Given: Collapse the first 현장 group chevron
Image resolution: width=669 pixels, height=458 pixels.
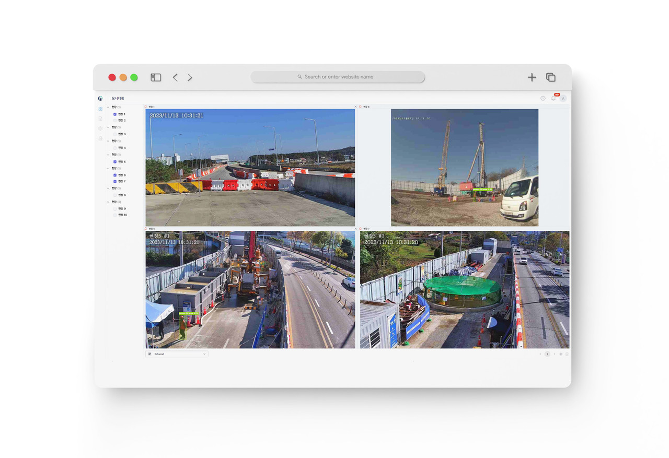Looking at the screenshot, I should (x=108, y=107).
